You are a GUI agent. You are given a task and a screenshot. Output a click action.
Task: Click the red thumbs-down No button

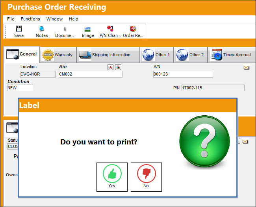(146, 177)
